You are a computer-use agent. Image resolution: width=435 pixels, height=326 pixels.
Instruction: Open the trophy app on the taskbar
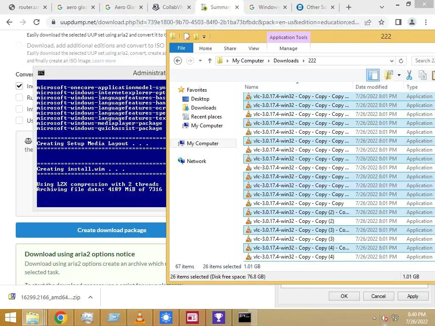[219, 318]
